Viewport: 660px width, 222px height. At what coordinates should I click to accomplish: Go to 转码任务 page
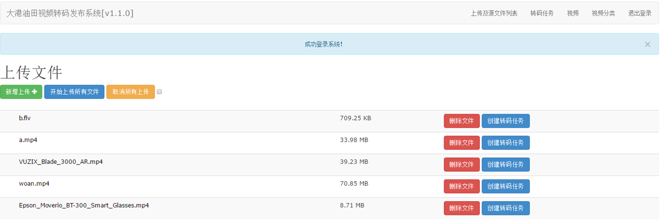[542, 14]
